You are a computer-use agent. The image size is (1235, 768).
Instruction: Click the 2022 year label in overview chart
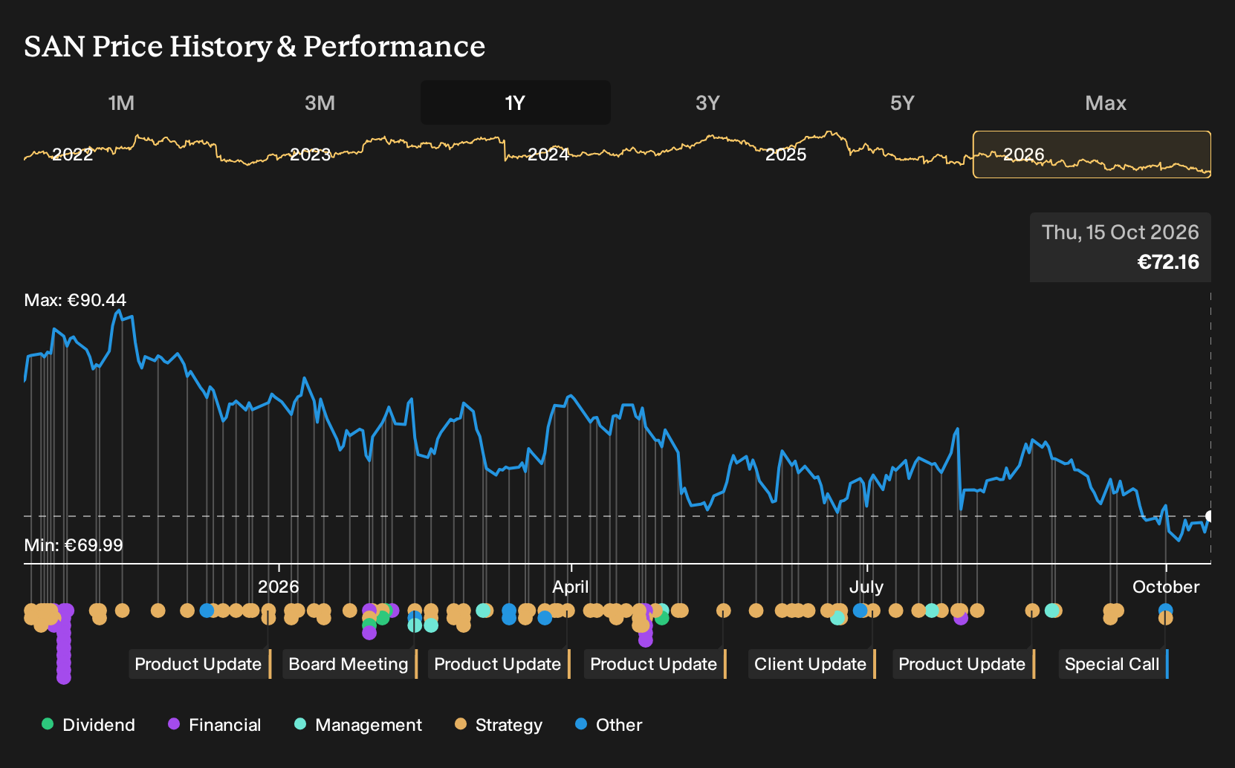click(x=72, y=154)
